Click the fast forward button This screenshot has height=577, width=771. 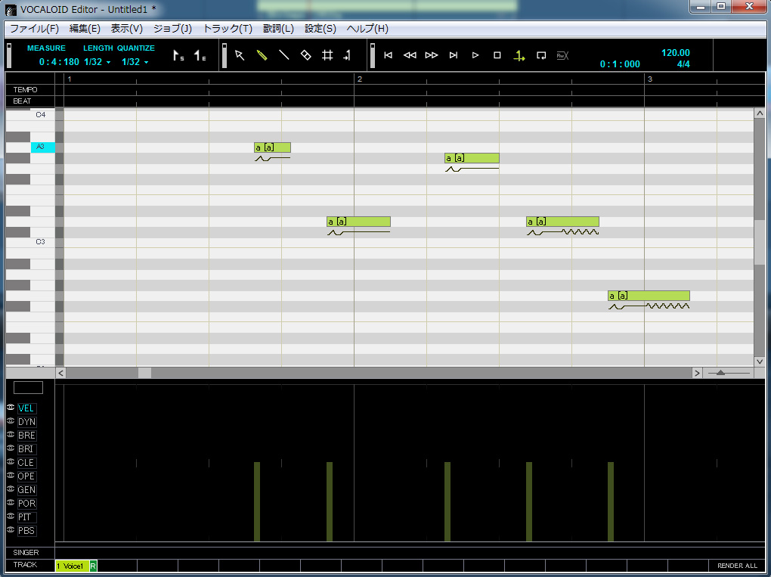click(431, 55)
